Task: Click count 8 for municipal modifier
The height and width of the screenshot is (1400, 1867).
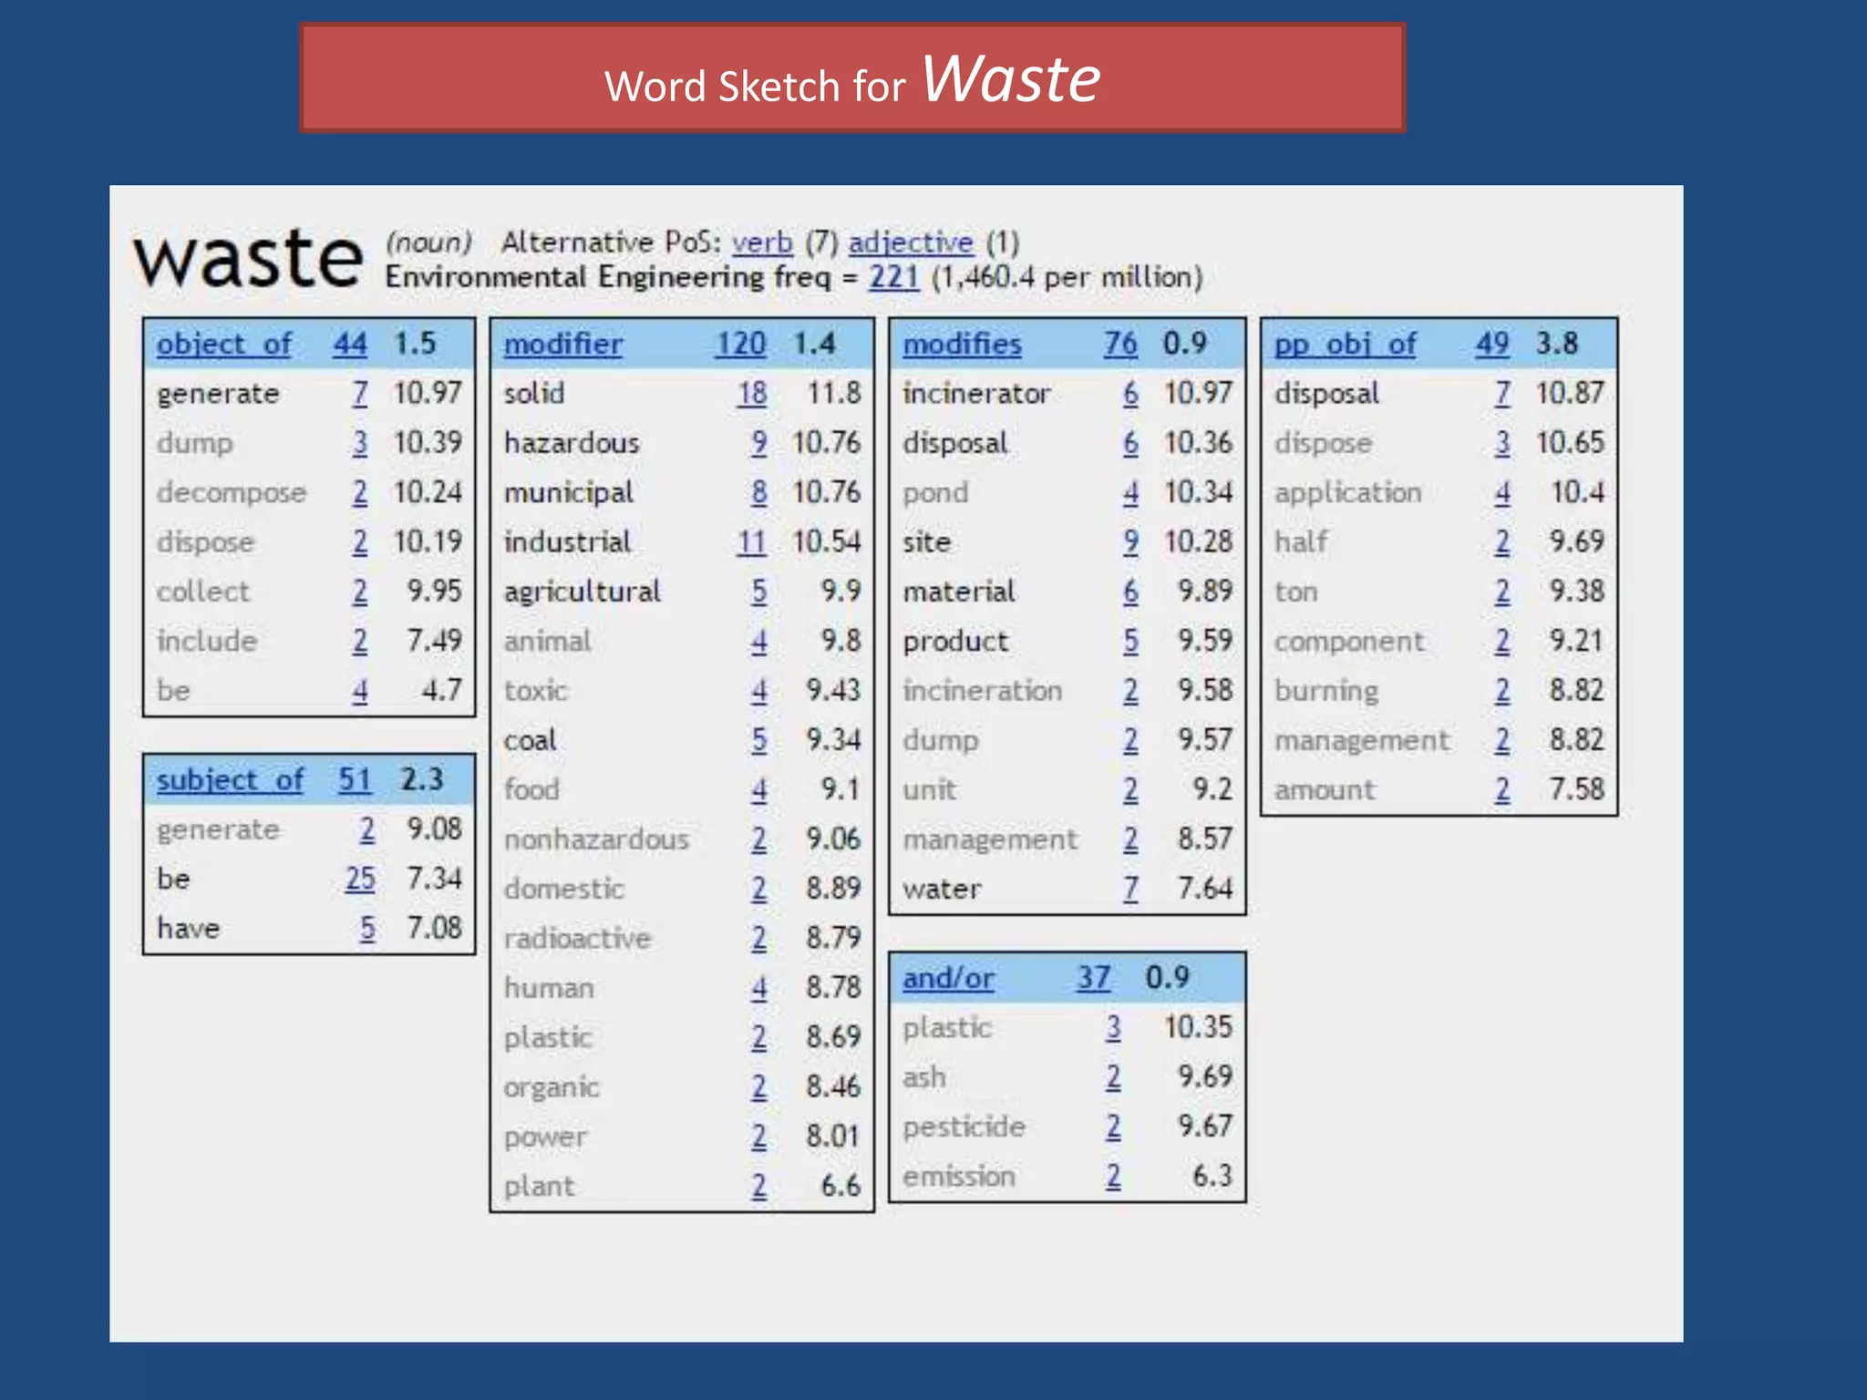Action: (759, 492)
